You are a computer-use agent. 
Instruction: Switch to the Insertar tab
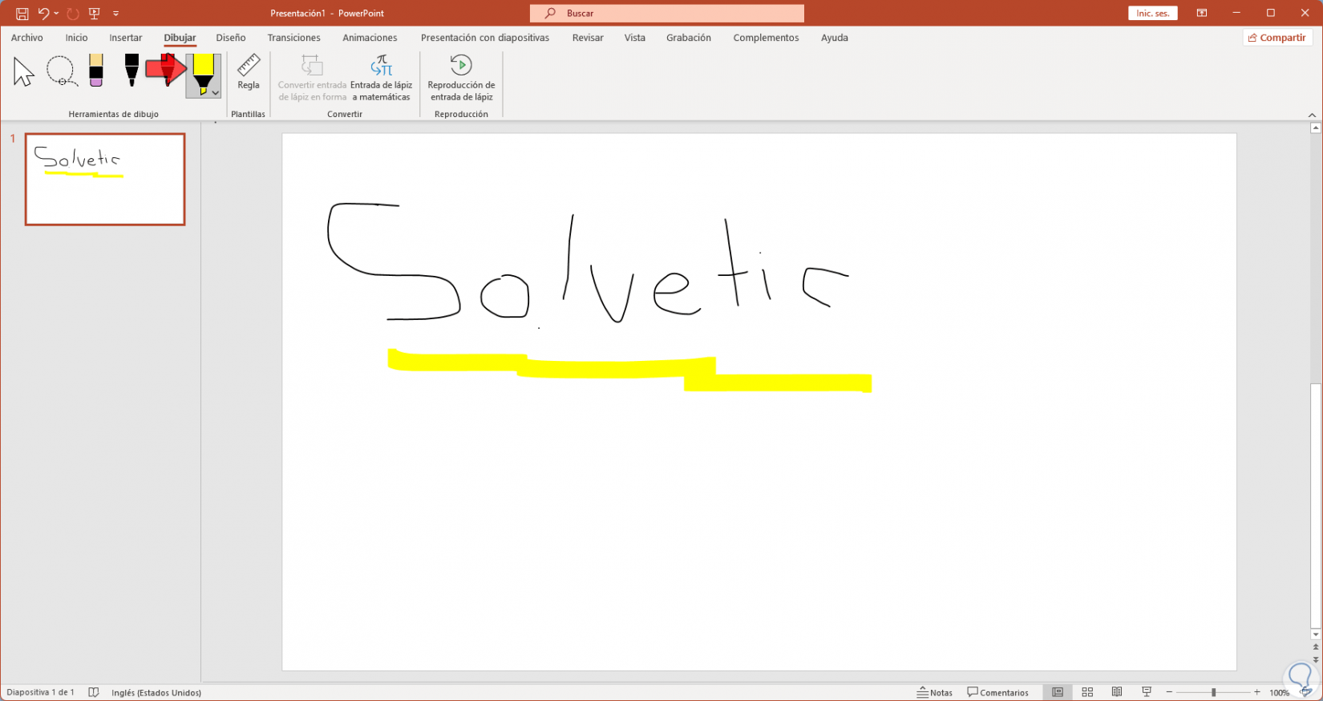[126, 38]
